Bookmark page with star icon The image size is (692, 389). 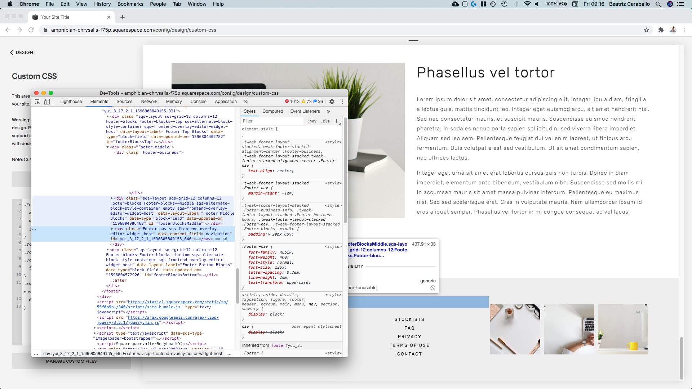pos(647,30)
